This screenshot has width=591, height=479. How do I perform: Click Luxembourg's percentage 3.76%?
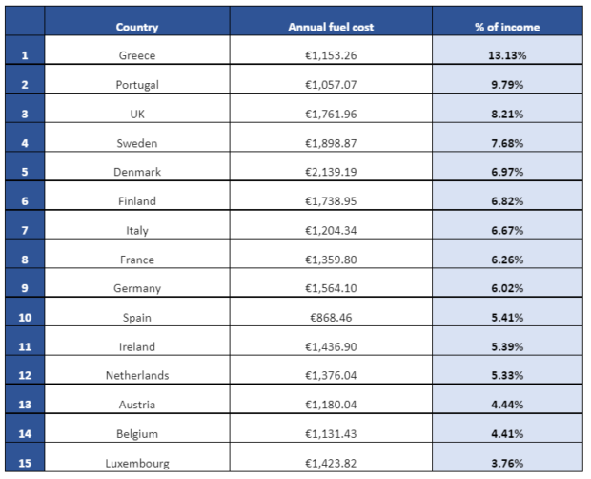507,457
